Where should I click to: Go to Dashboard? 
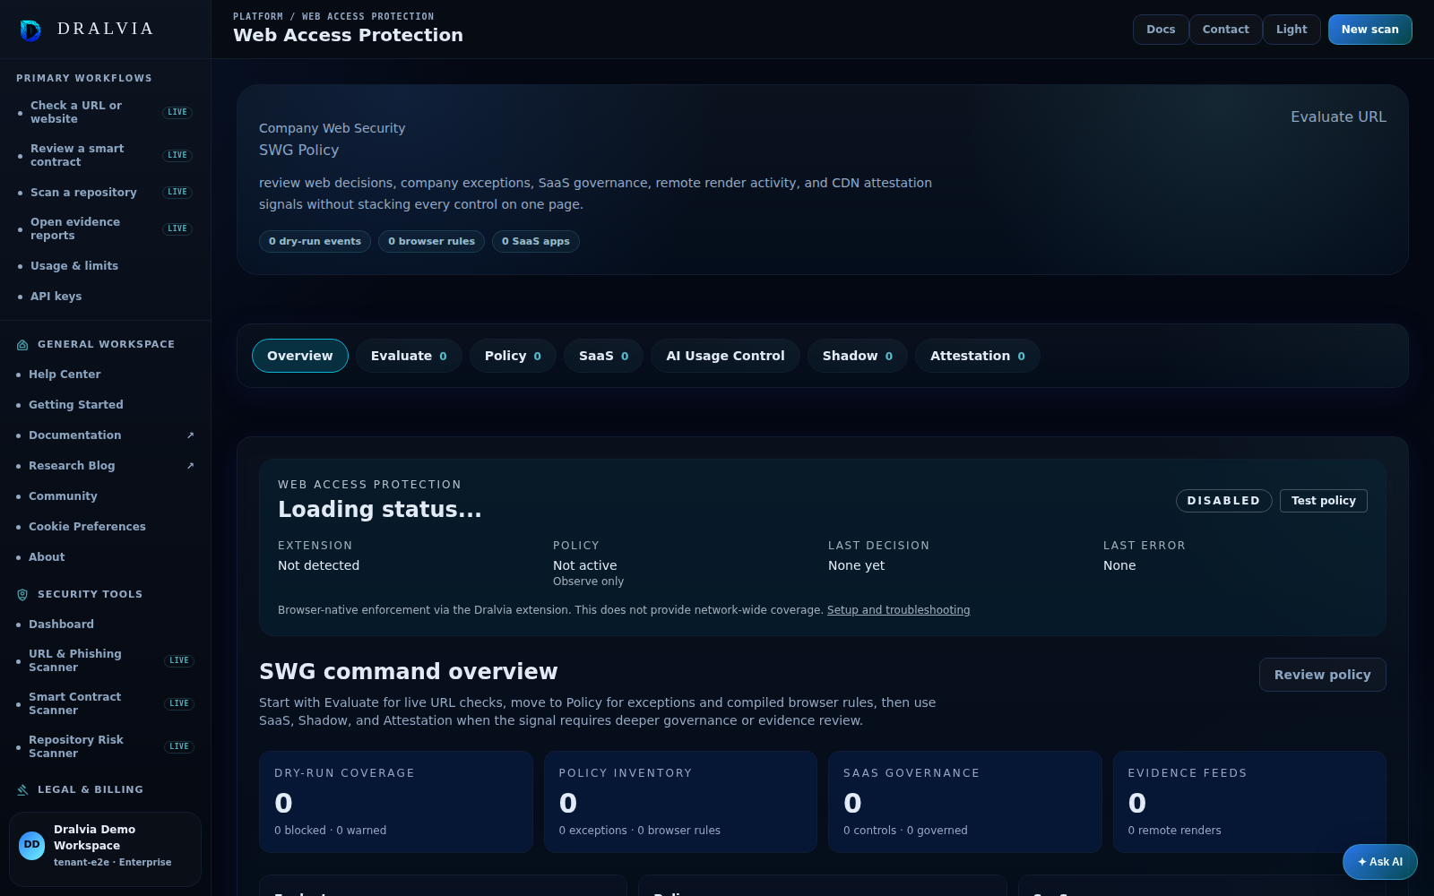(105, 625)
